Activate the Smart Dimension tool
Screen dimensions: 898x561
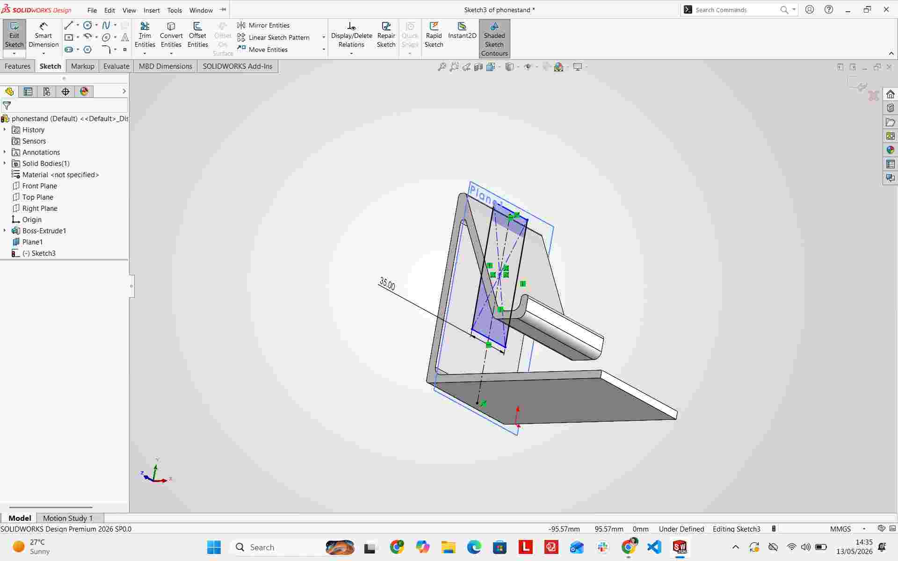(43, 35)
